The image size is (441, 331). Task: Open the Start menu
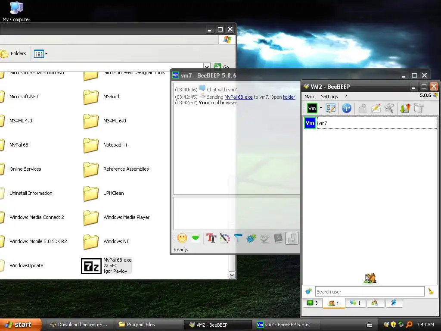(20, 325)
